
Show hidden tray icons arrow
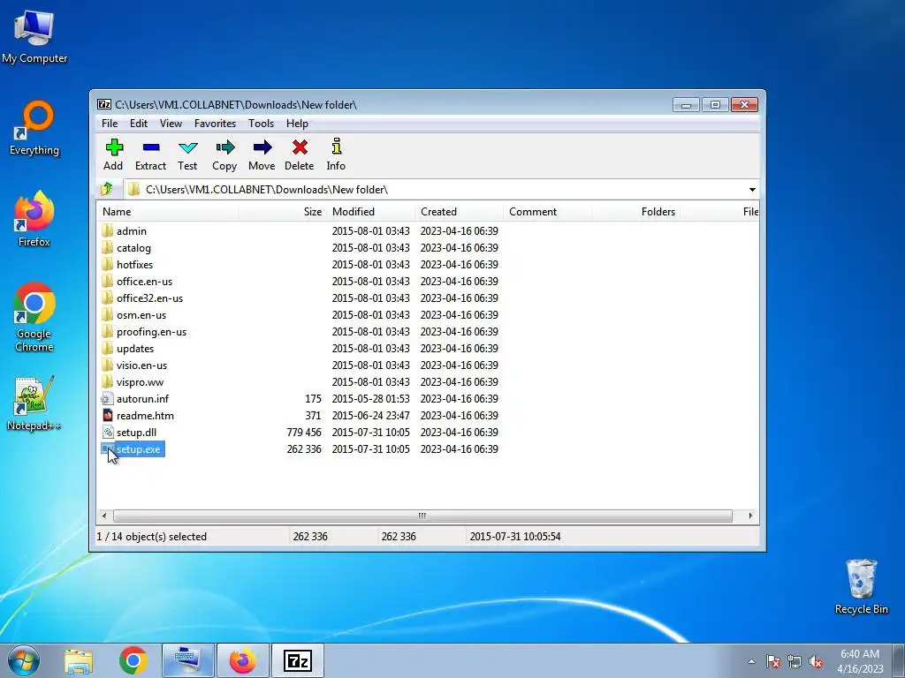click(751, 662)
